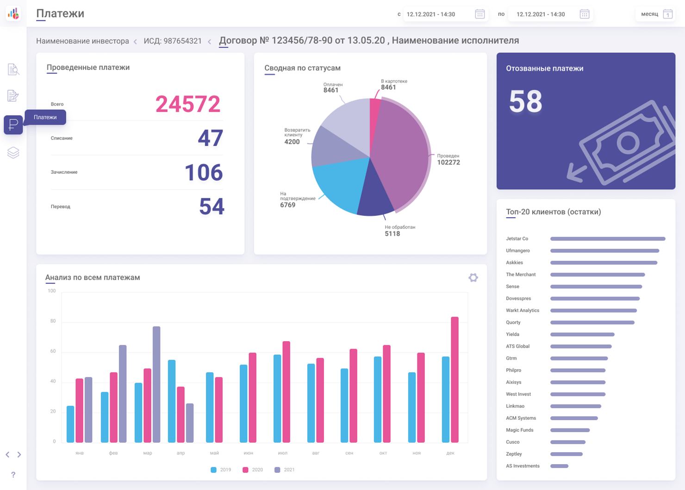This screenshot has height=490, width=685.
Task: Select the Платежи ruble sidebar icon
Action: (x=13, y=125)
